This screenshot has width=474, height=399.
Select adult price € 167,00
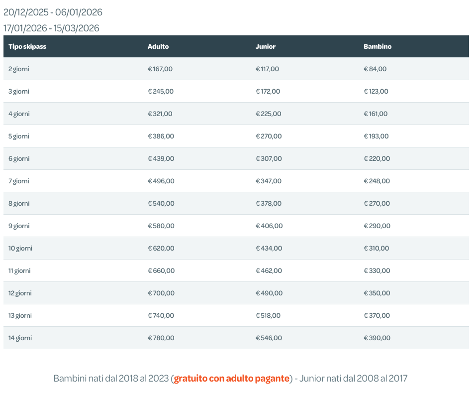click(160, 69)
